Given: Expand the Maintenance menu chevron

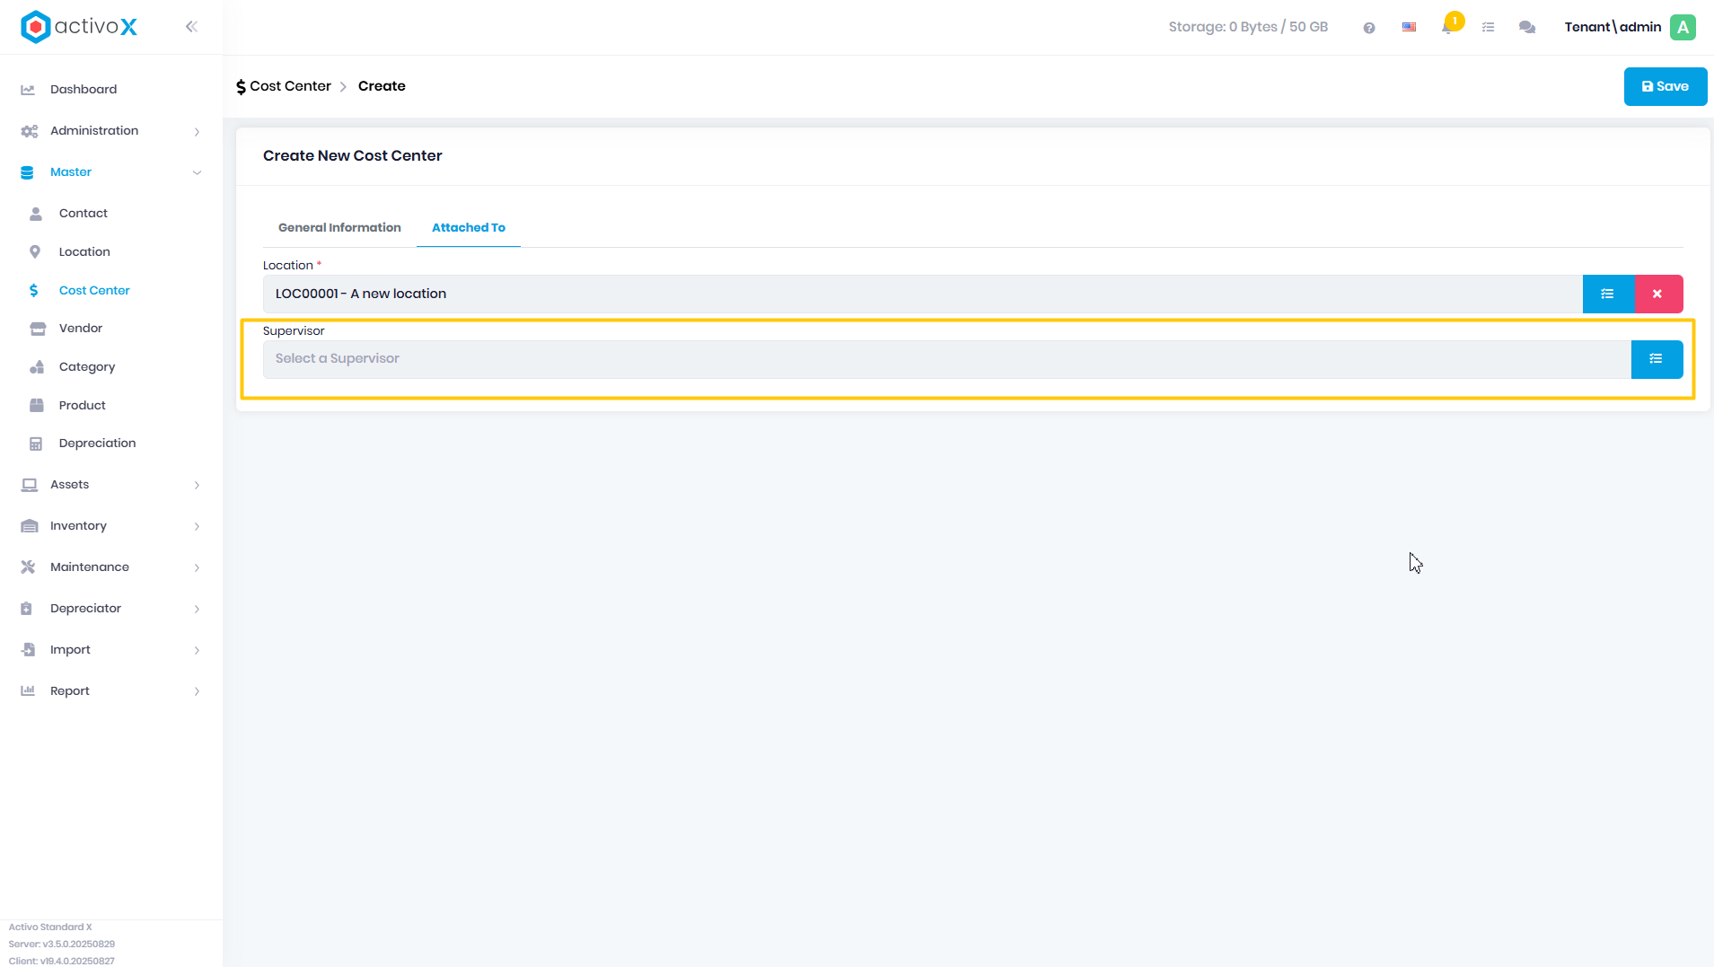Looking at the screenshot, I should pos(197,568).
